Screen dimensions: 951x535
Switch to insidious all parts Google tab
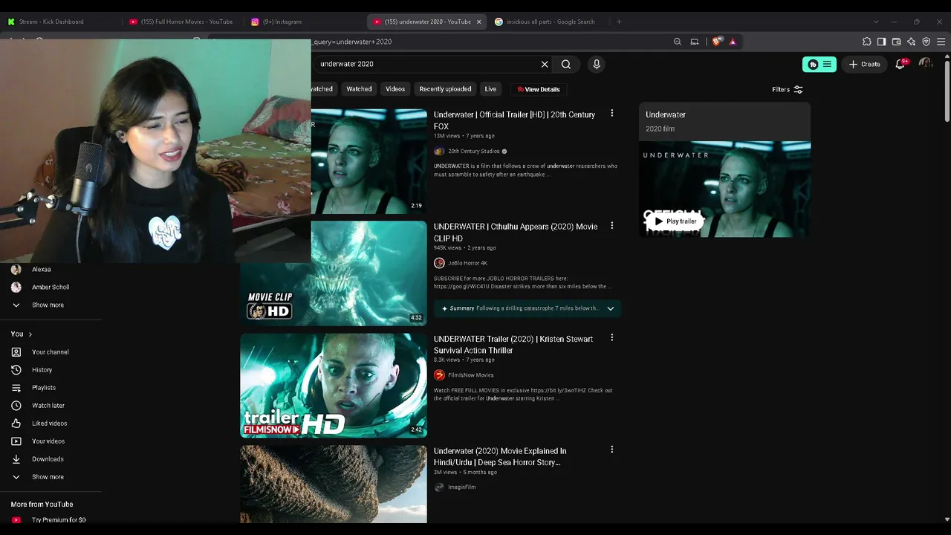tap(547, 22)
